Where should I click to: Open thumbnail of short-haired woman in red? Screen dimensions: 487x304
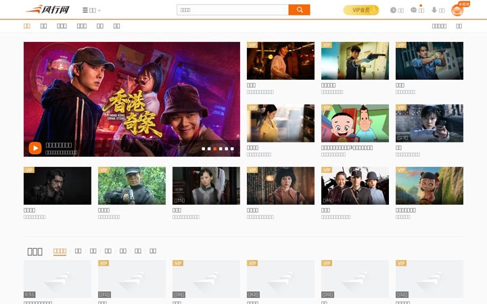point(281,186)
